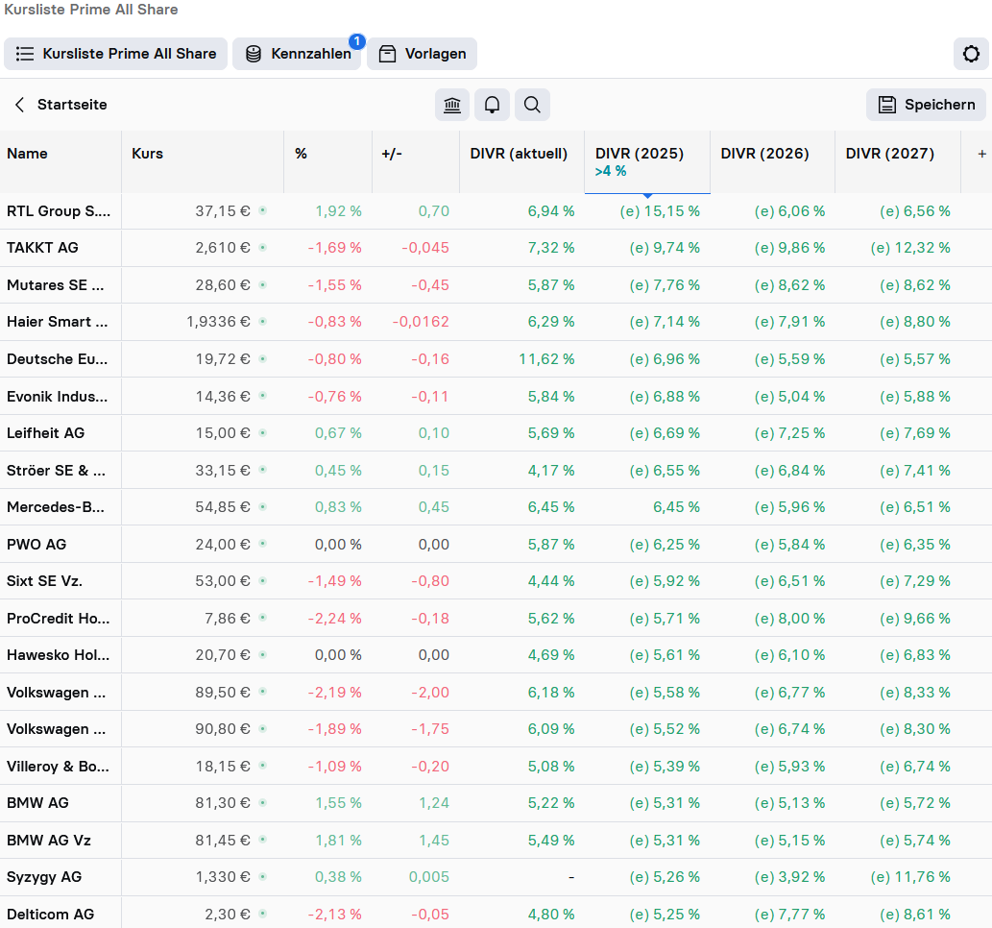Click the magnifying glass search icon

click(532, 105)
